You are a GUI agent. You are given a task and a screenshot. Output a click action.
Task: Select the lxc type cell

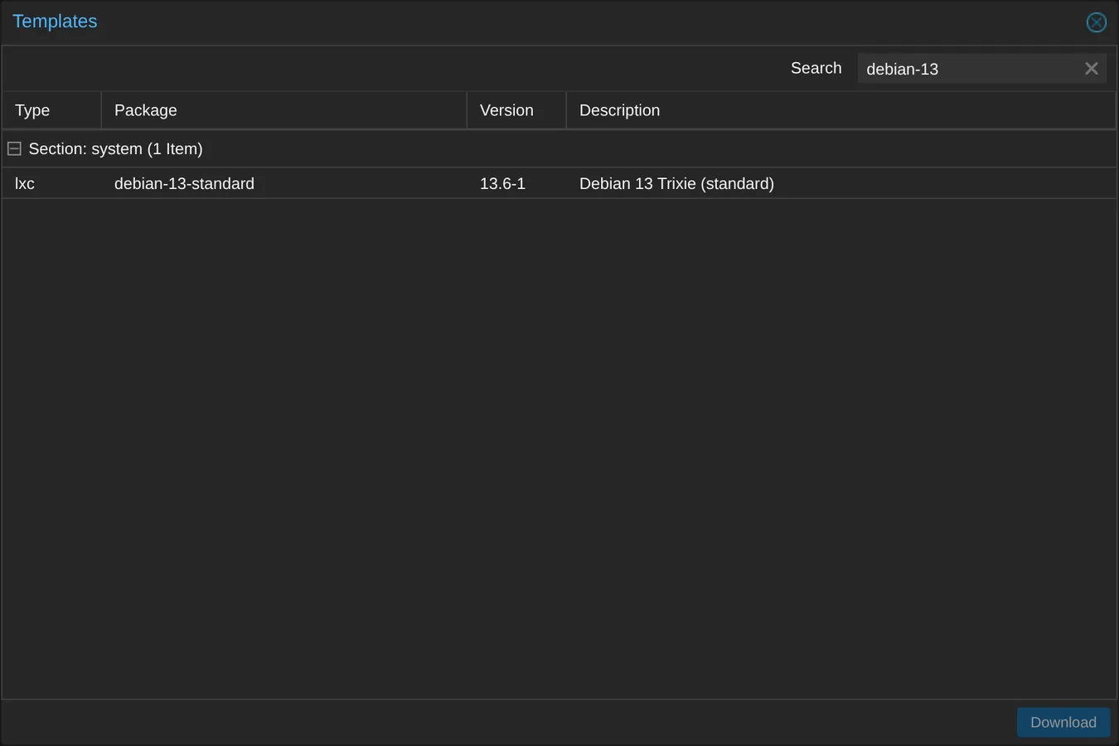click(x=51, y=183)
